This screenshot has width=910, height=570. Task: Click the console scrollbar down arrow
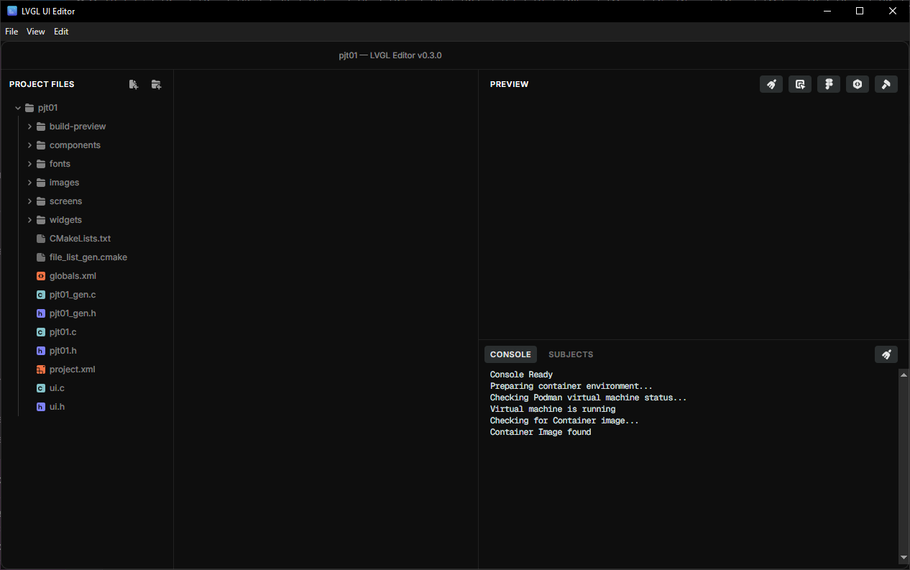click(904, 557)
